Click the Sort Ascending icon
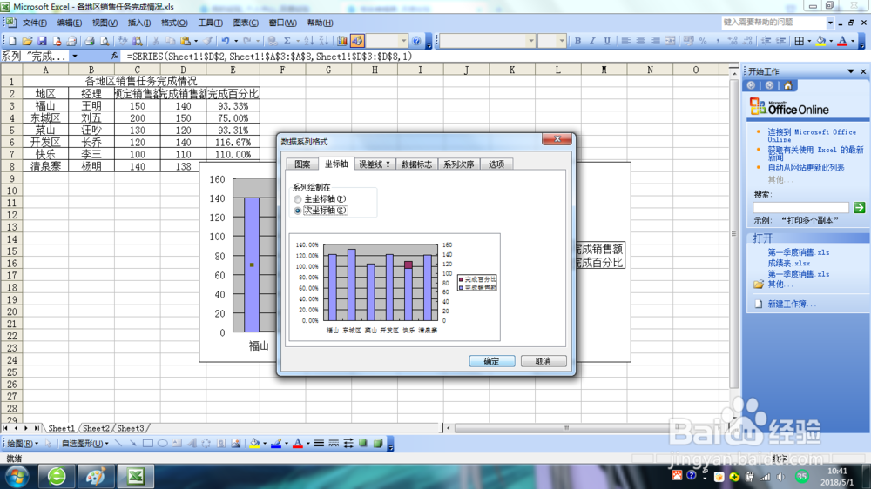 click(309, 41)
